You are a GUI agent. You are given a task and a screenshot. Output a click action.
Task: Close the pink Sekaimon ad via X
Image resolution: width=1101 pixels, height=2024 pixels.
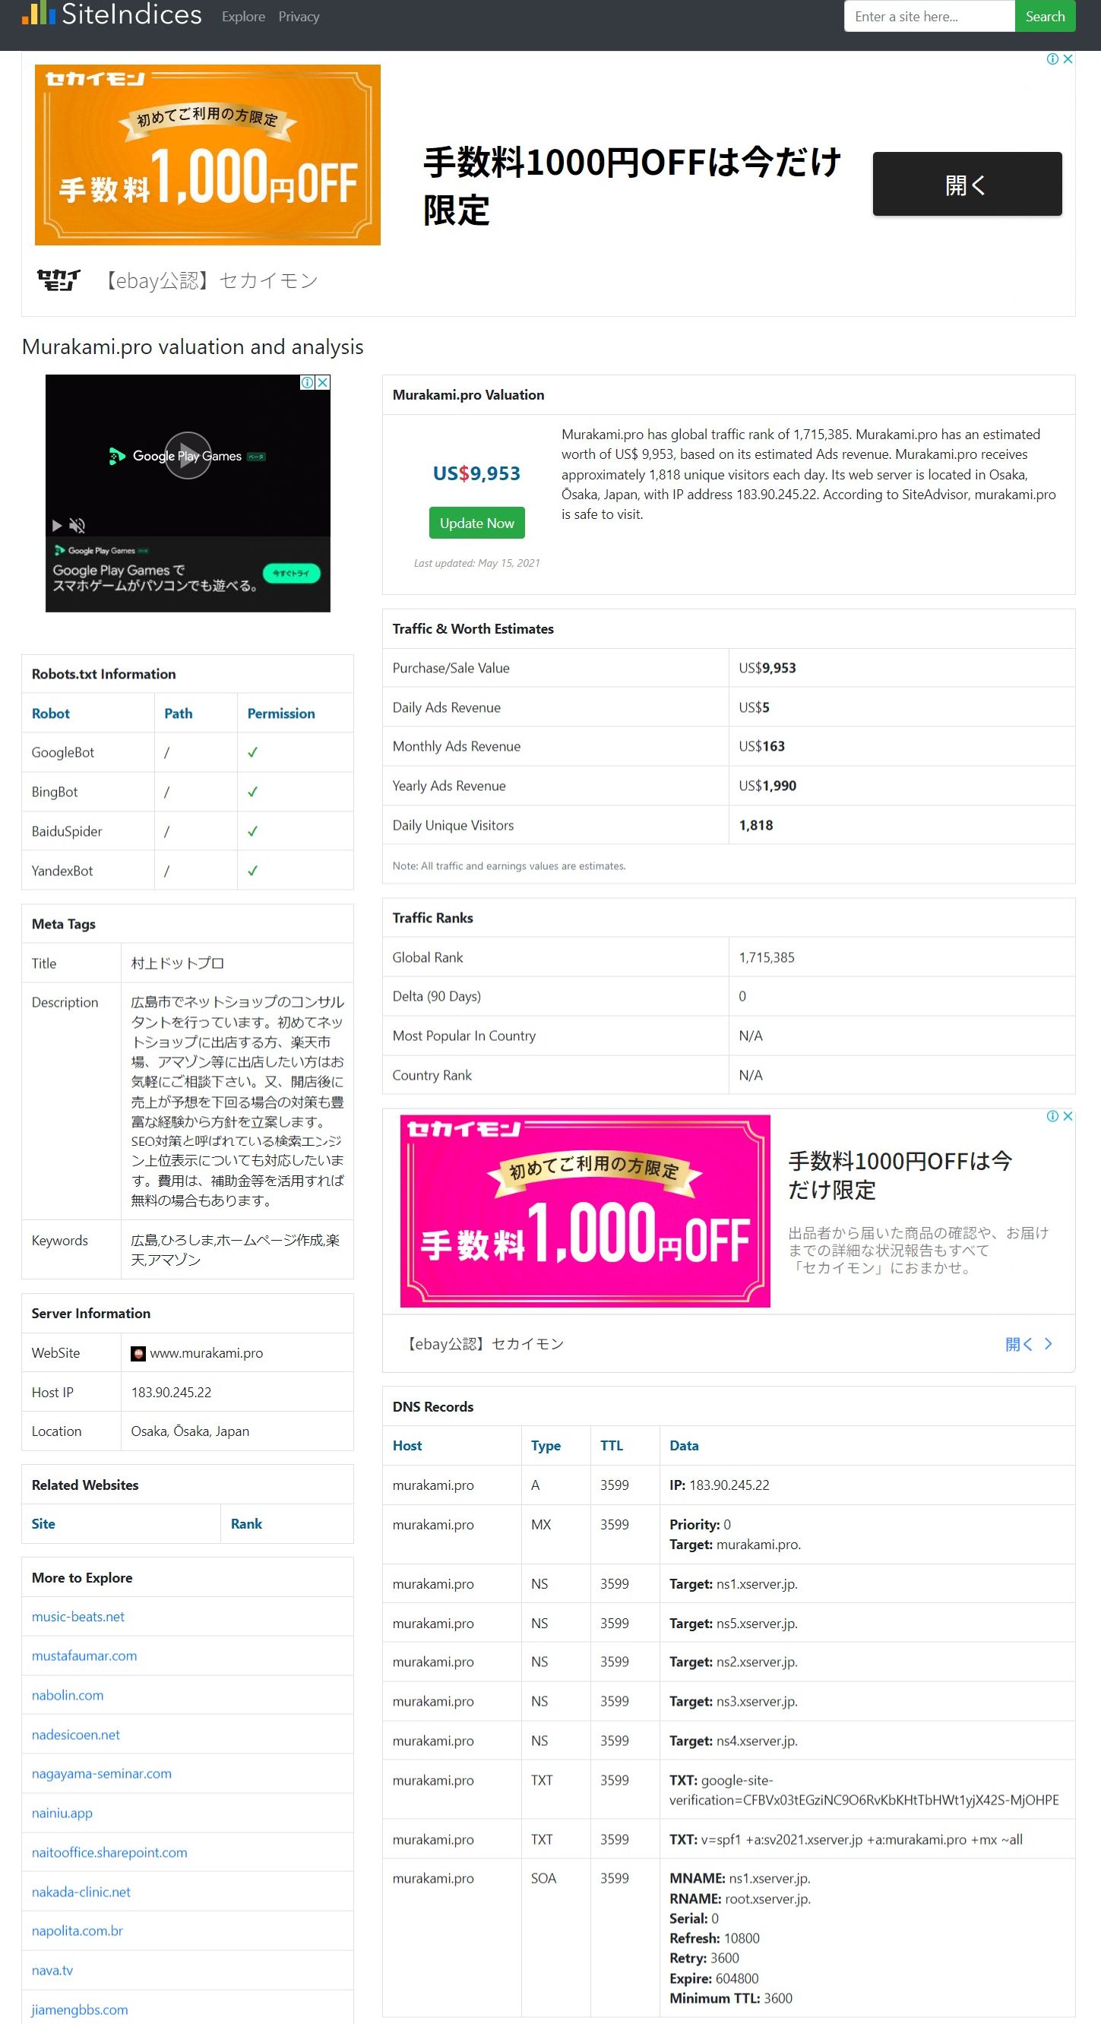click(x=1068, y=1116)
